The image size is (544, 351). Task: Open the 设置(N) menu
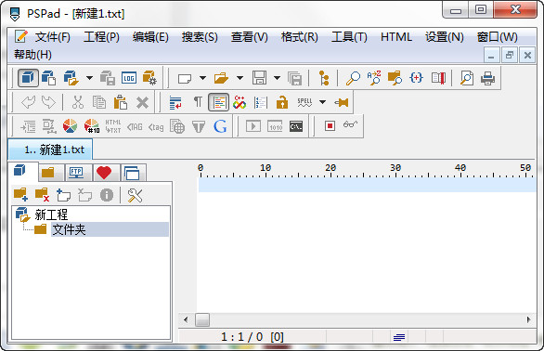pyautogui.click(x=445, y=37)
